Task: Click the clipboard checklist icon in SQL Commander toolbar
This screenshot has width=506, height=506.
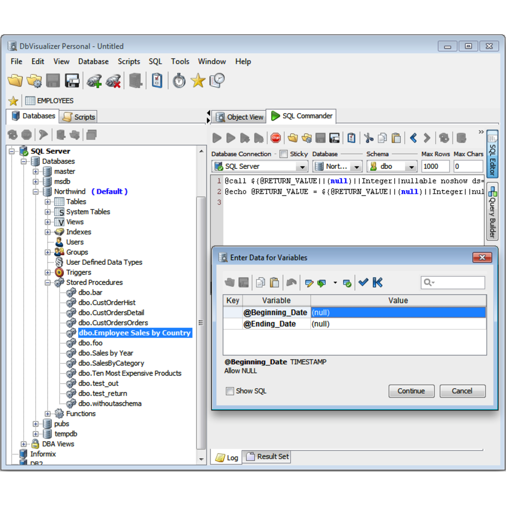Action: coord(351,138)
